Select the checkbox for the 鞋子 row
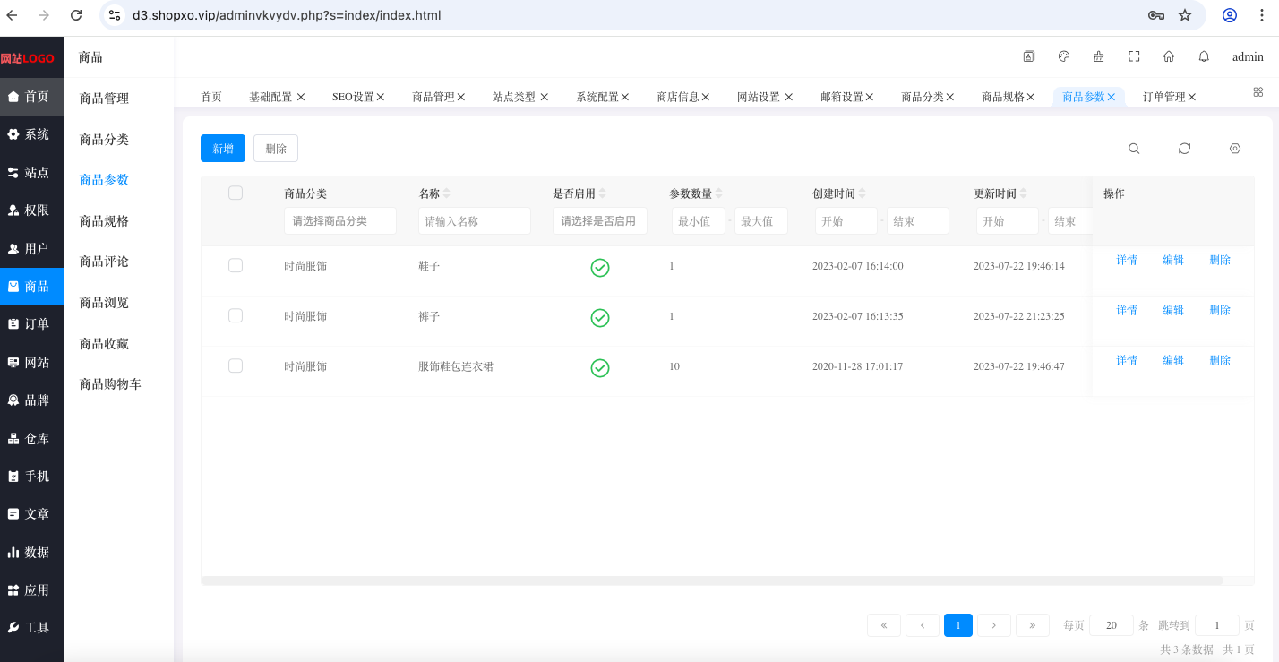The height and width of the screenshot is (662, 1279). (x=236, y=265)
